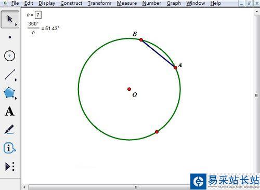The image size is (260, 190).
Task: Select the Selection Arrow tool
Action: (x=10, y=19)
